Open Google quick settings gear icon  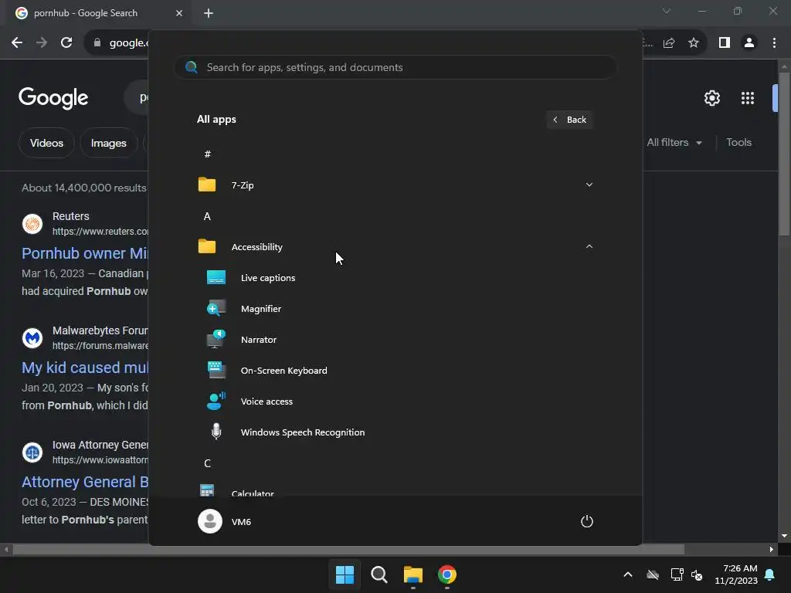pos(711,98)
